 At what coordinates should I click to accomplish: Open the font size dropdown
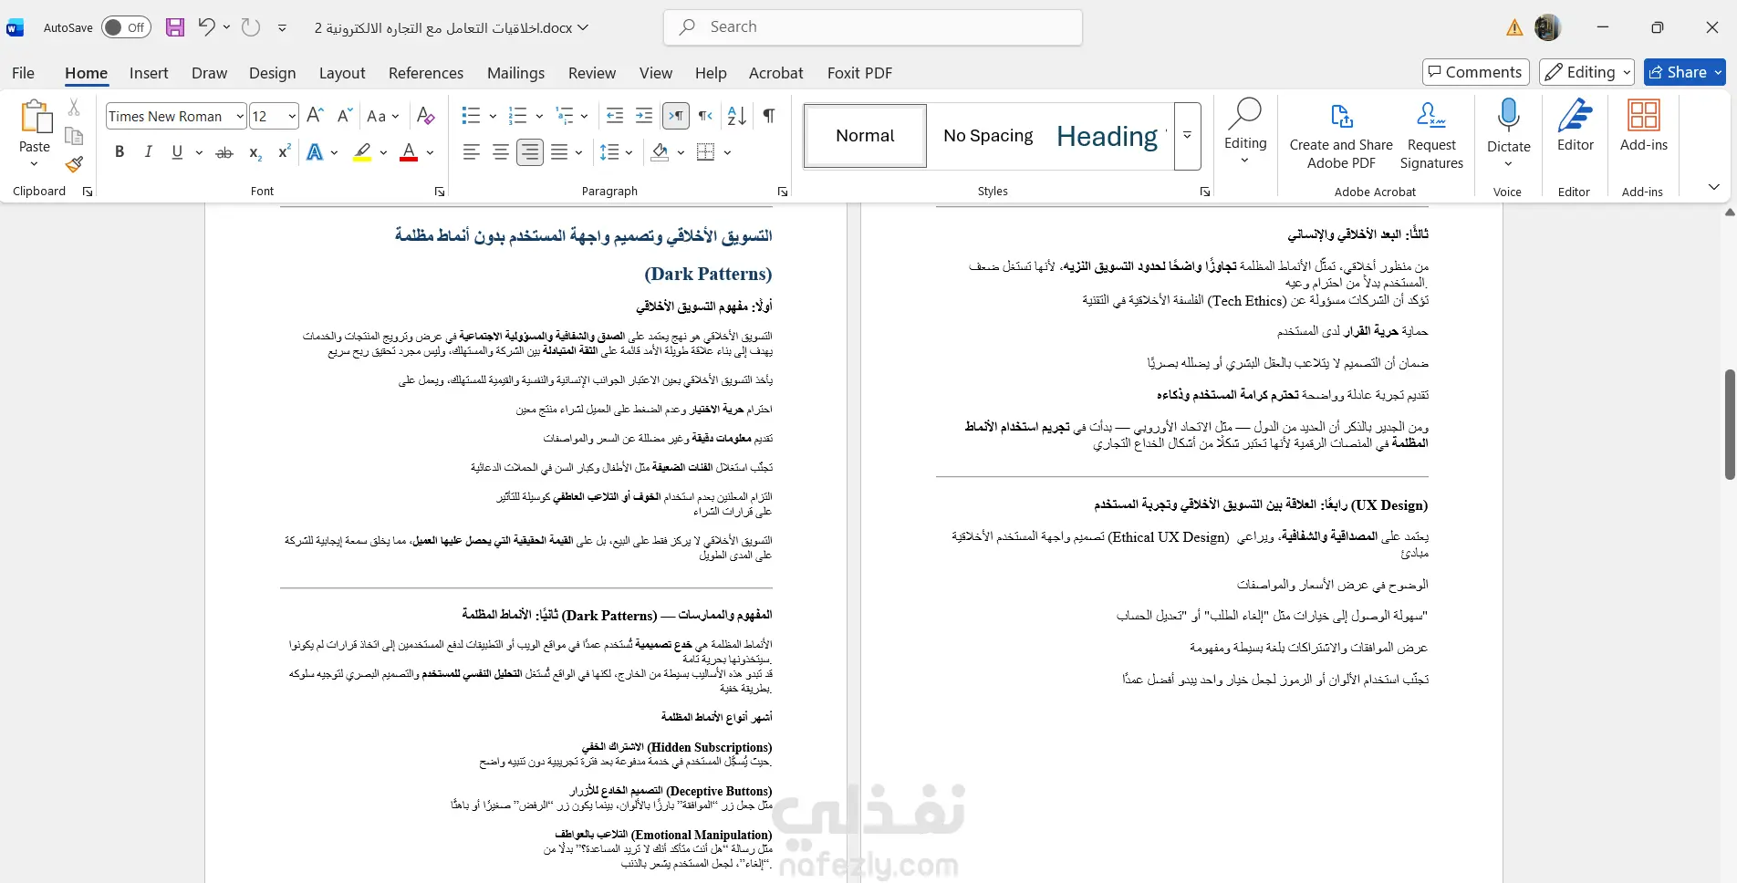click(x=292, y=116)
